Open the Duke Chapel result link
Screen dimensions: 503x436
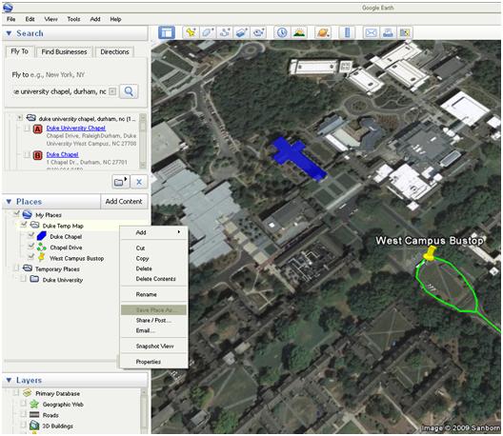62,154
